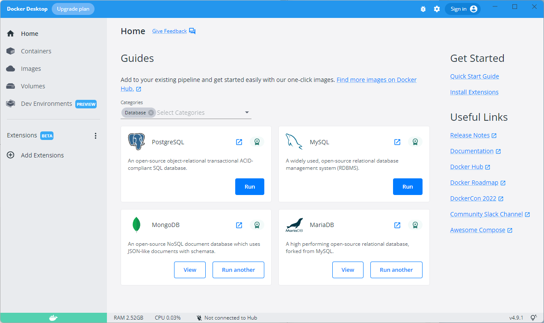Open Settings gear icon in header
The height and width of the screenshot is (323, 544).
pos(437,9)
